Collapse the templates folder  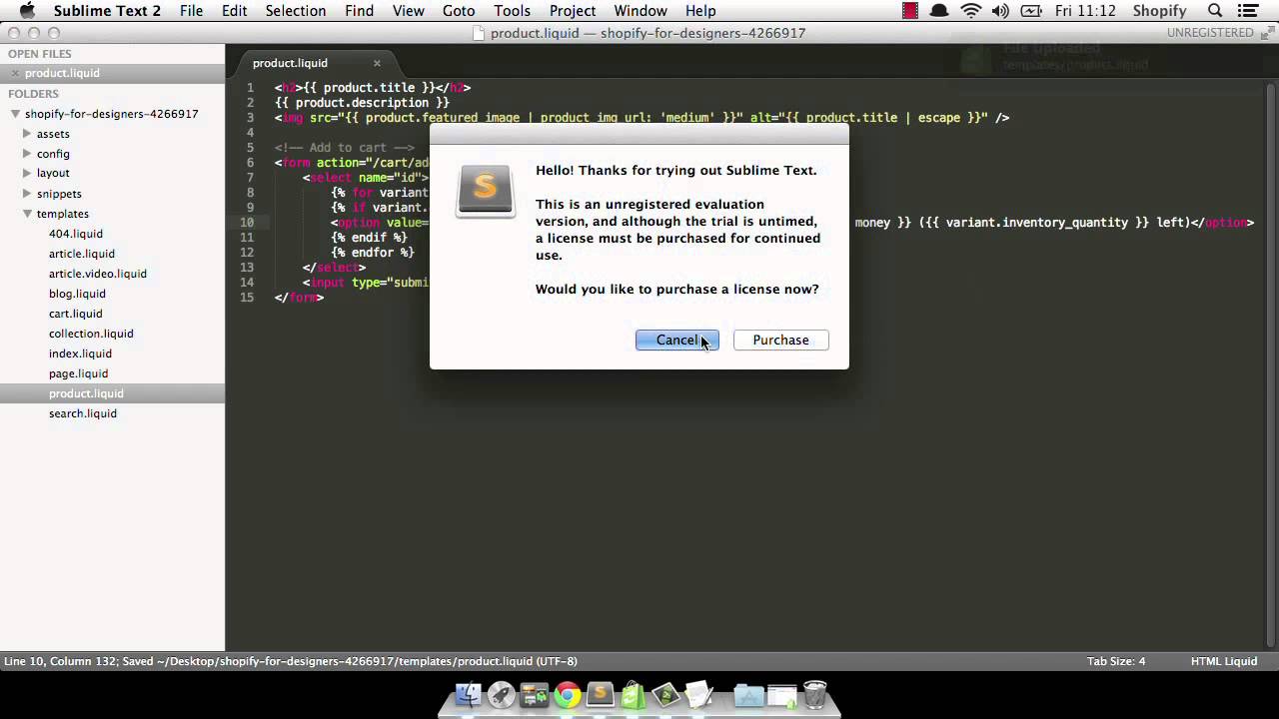[x=28, y=214]
